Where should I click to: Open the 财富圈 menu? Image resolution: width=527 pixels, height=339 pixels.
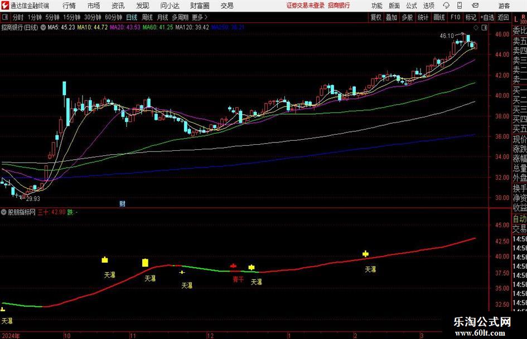click(x=200, y=6)
